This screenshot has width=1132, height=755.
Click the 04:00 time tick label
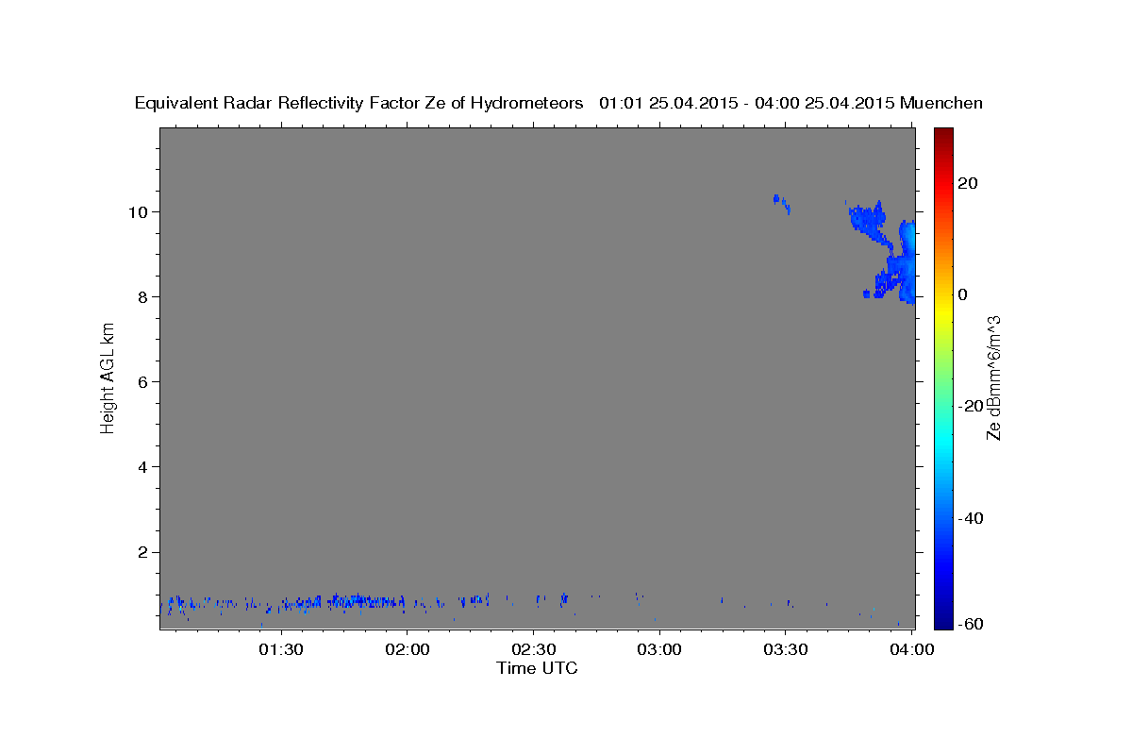[x=912, y=649]
